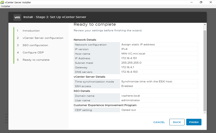Click the vertical scrollbar thumb

(205, 71)
